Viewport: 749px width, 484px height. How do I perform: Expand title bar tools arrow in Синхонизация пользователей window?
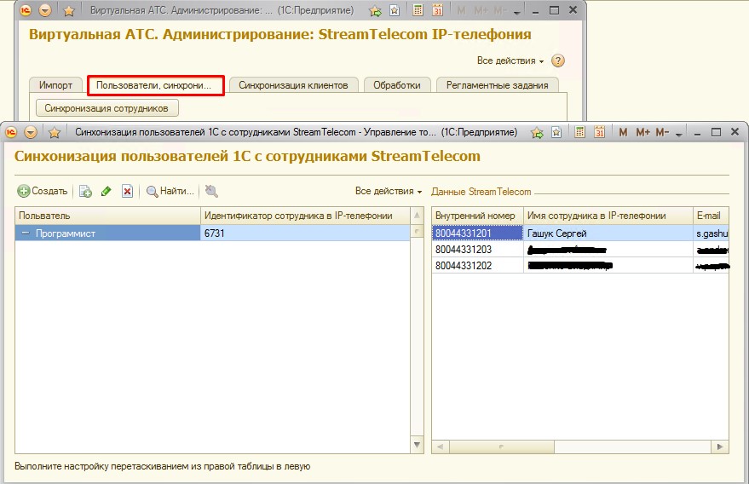tap(679, 135)
